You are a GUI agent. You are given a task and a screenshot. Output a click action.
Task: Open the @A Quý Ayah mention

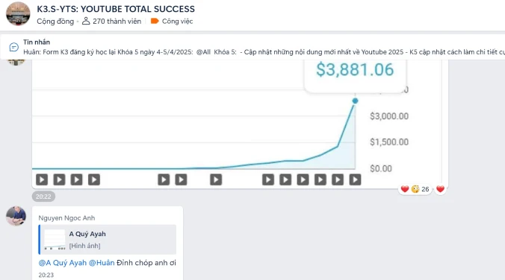[63, 263]
